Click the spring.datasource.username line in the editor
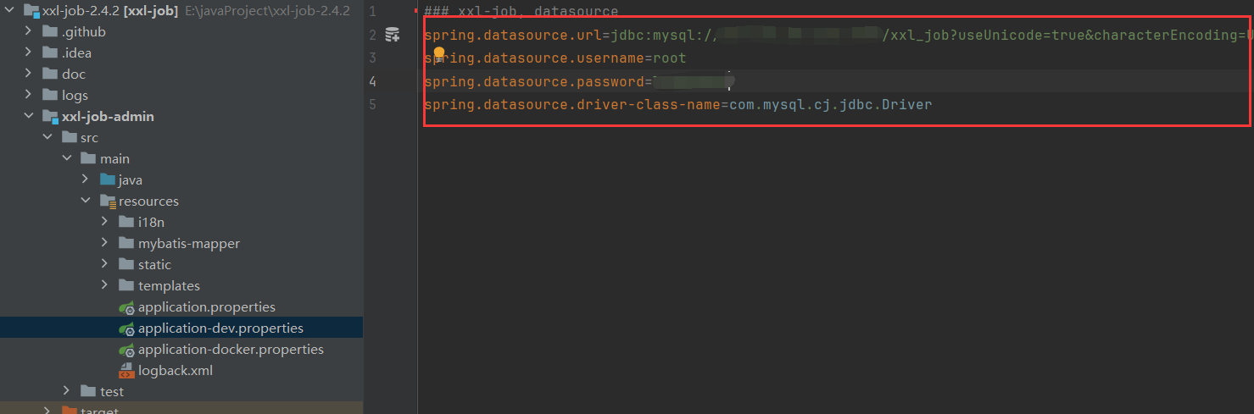1254x414 pixels. tap(555, 58)
